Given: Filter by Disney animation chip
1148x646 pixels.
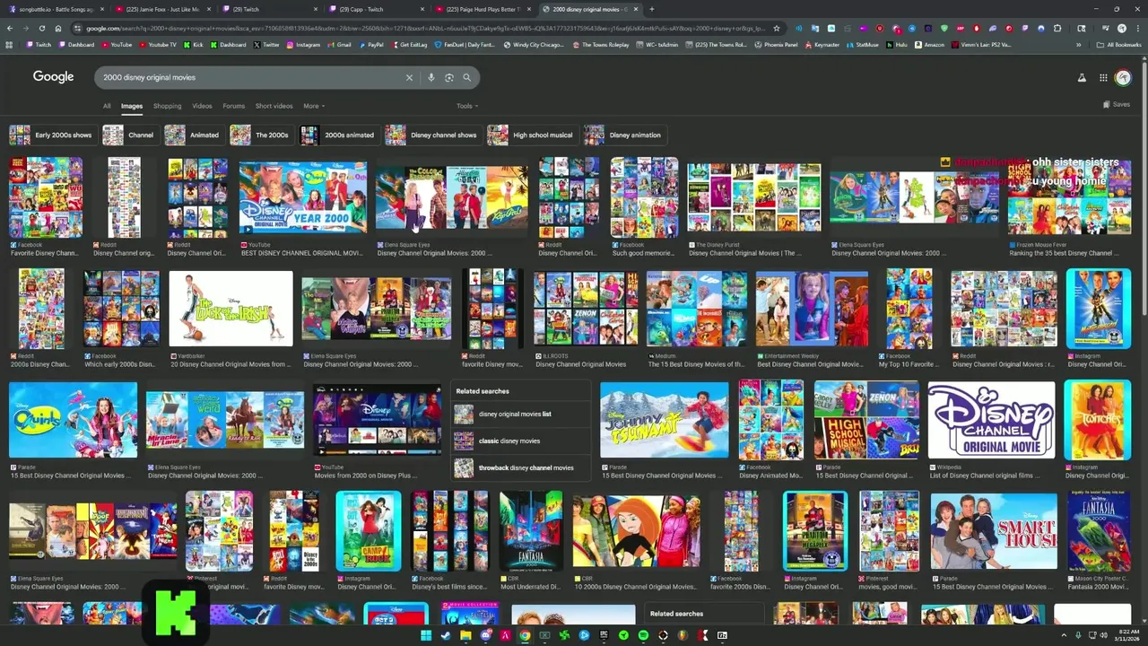Looking at the screenshot, I should tap(624, 135).
